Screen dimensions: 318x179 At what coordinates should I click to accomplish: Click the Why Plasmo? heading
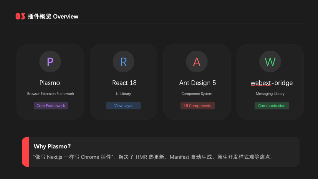pos(52,146)
